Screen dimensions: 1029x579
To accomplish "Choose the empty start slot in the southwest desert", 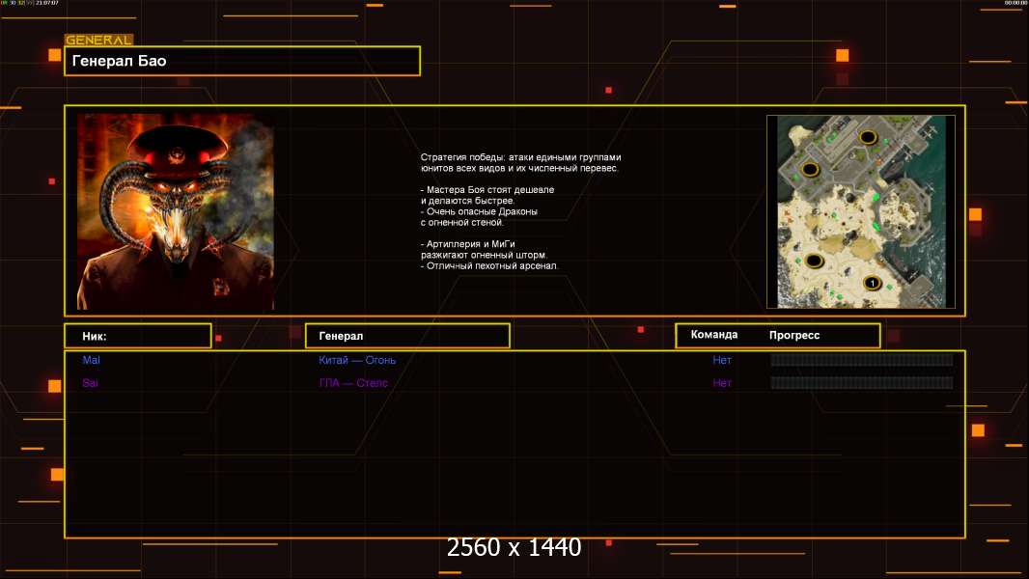I will pyautogui.click(x=815, y=261).
